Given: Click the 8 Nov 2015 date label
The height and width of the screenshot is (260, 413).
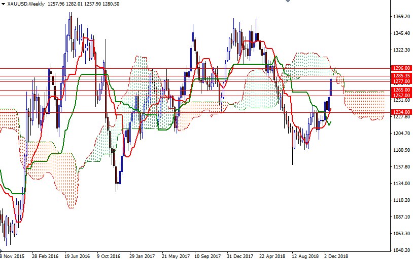Looking at the screenshot, I should pyautogui.click(x=12, y=256).
